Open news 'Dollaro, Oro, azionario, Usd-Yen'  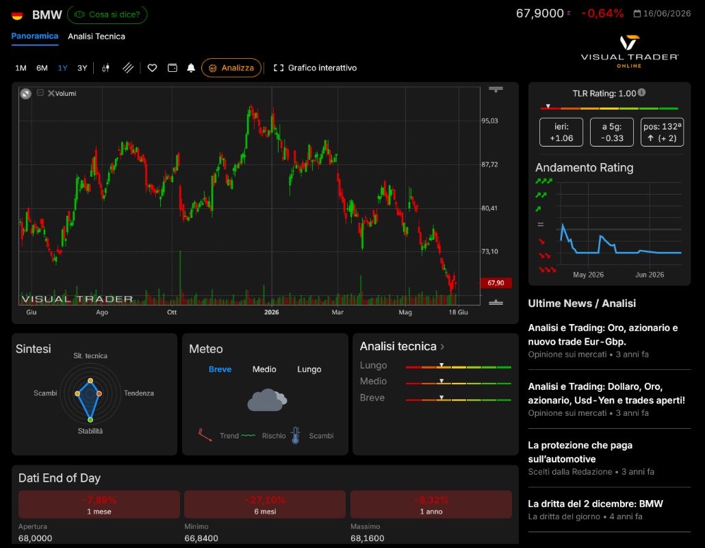click(606, 393)
